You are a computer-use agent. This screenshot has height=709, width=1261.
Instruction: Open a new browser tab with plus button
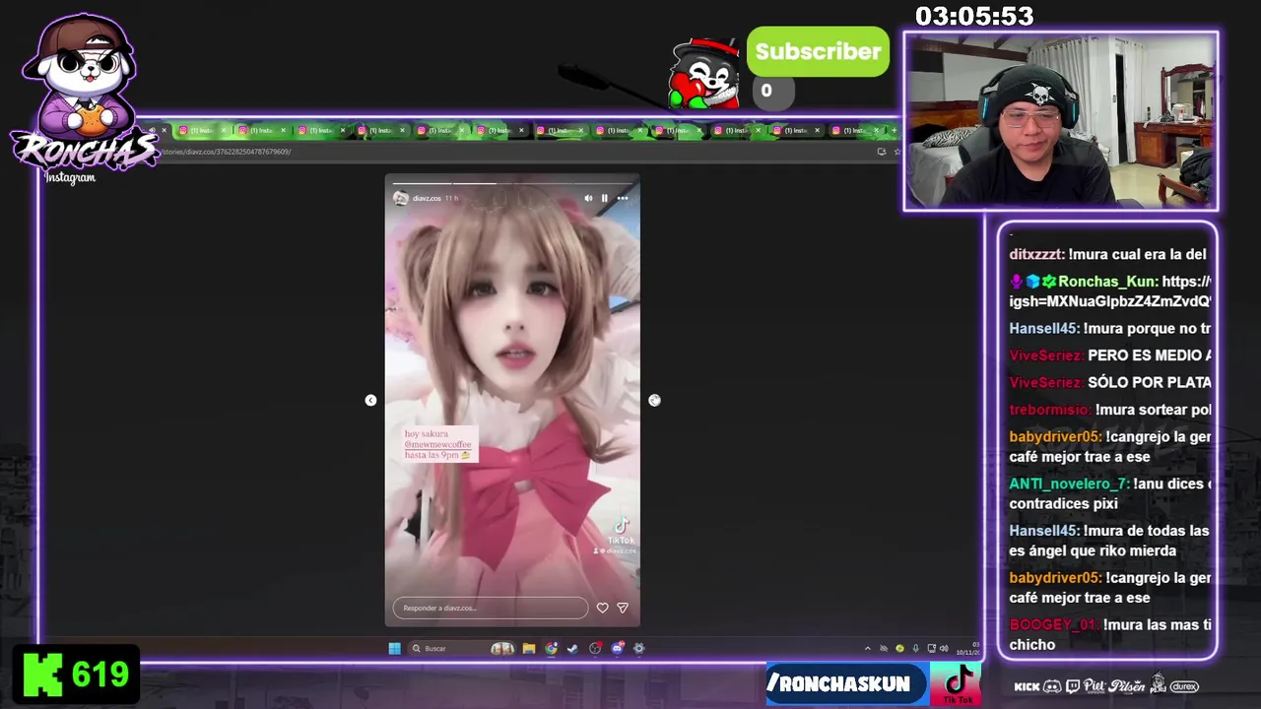(894, 130)
